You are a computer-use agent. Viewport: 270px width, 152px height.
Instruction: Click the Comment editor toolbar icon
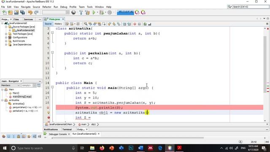145,24
